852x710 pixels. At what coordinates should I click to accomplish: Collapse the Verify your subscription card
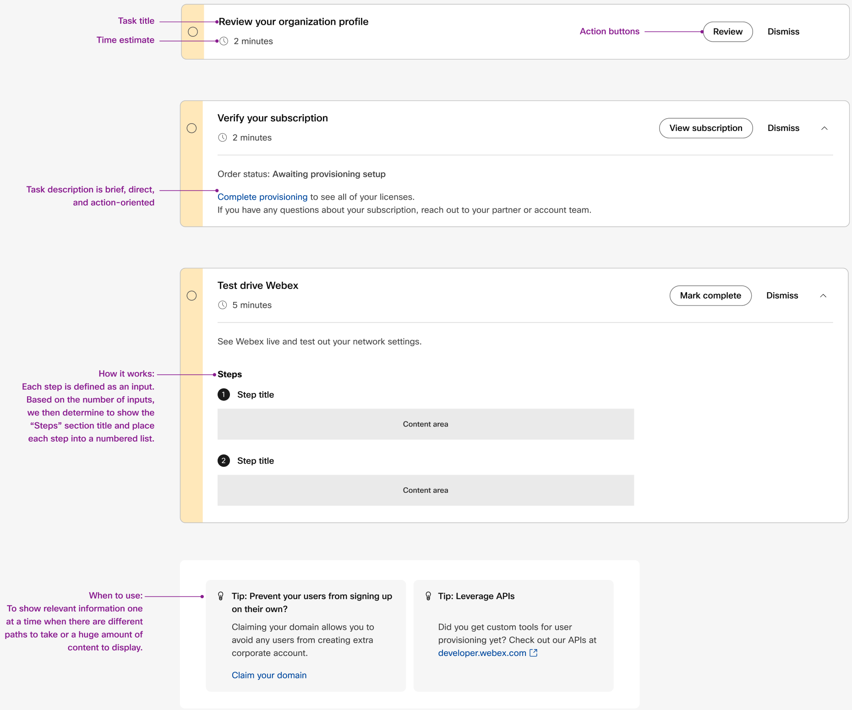pyautogui.click(x=825, y=128)
